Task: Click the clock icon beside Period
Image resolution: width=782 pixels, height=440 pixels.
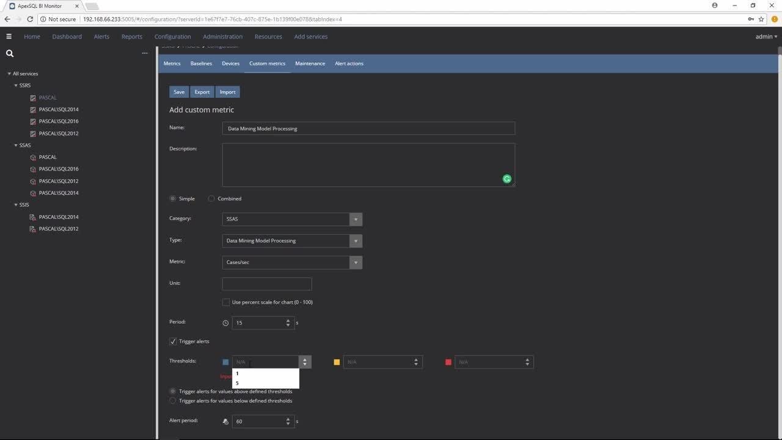Action: (225, 323)
